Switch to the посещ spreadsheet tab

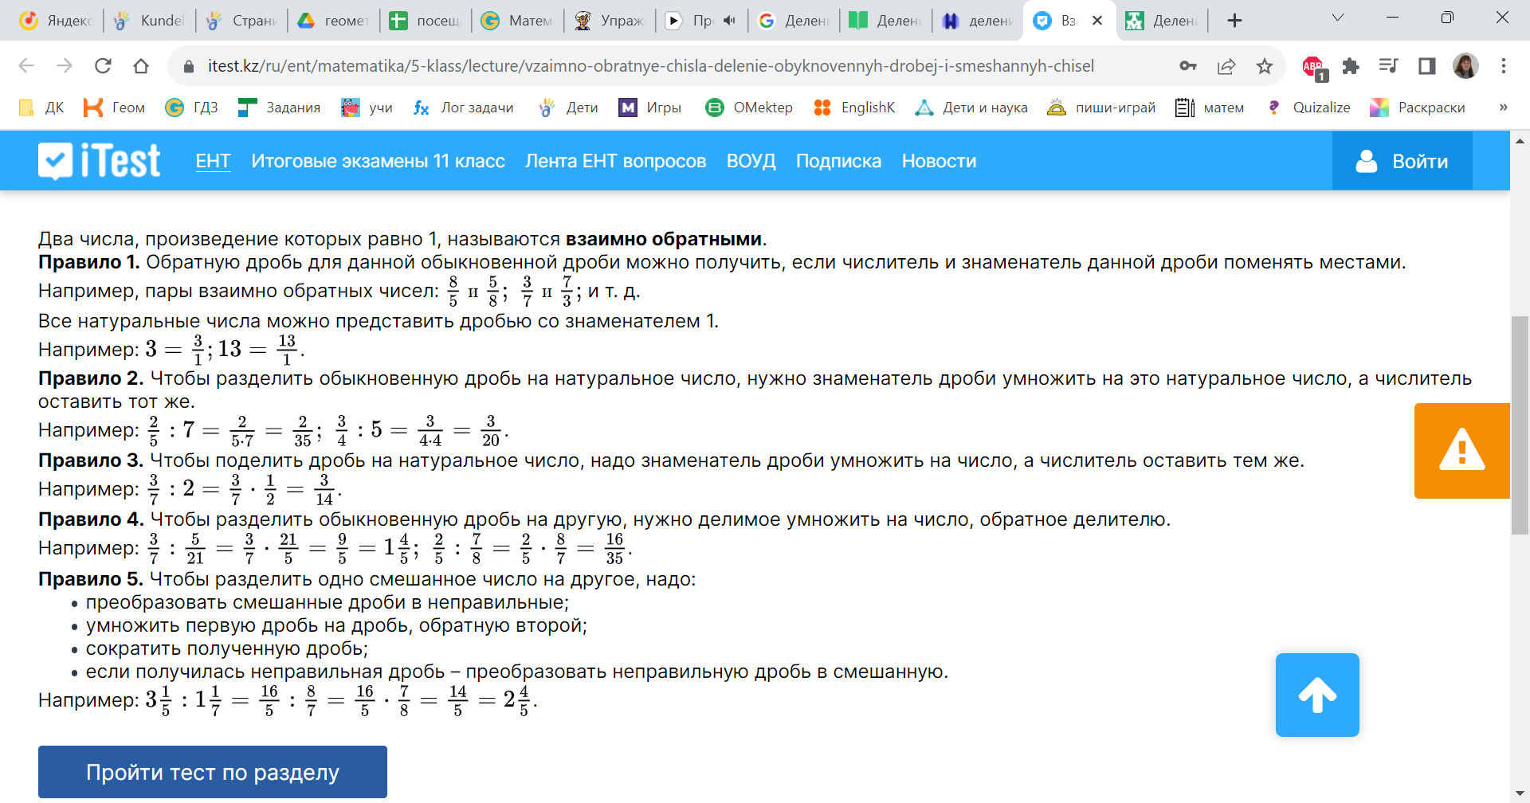click(425, 21)
